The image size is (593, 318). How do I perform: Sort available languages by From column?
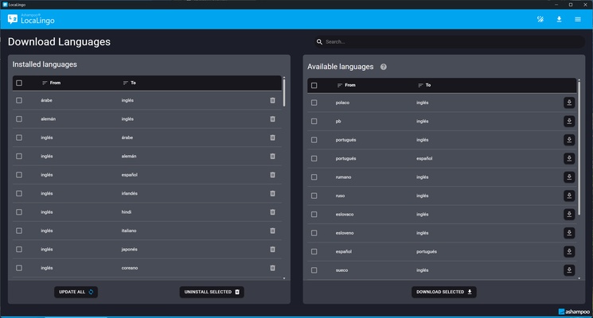(x=346, y=85)
